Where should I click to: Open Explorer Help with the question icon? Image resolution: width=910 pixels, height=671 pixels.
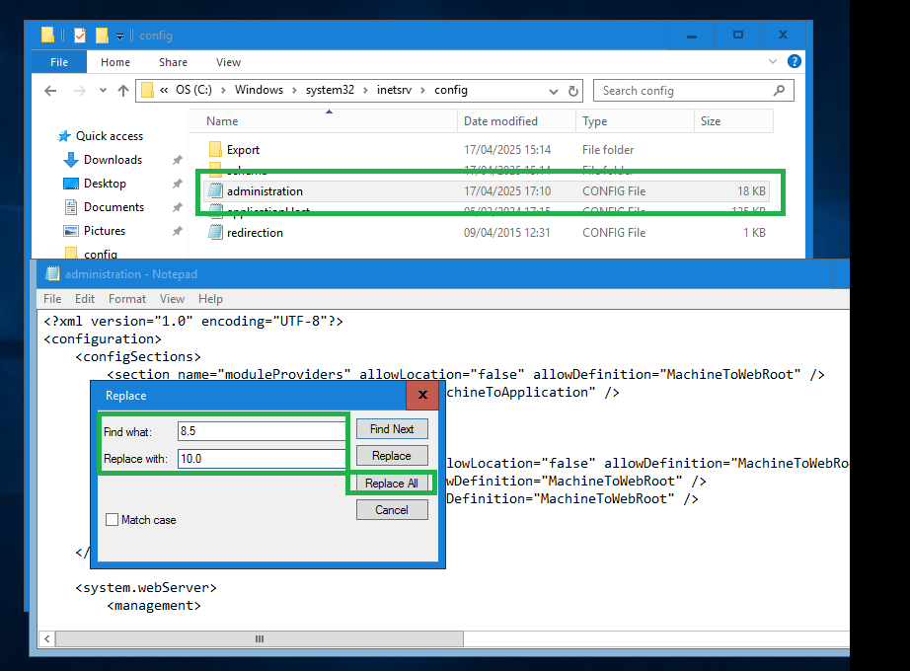(x=794, y=61)
